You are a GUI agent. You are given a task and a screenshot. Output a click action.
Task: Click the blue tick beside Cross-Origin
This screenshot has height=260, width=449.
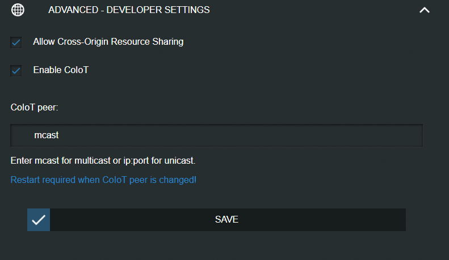pyautogui.click(x=16, y=42)
